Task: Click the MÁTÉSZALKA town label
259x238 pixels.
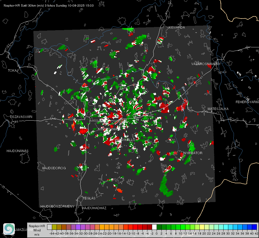Action: pos(218,109)
